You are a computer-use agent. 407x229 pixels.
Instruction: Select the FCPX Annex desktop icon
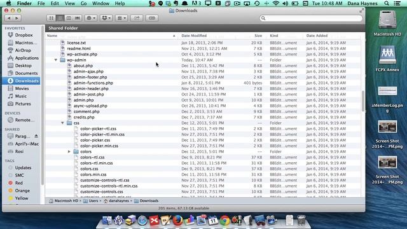click(387, 59)
